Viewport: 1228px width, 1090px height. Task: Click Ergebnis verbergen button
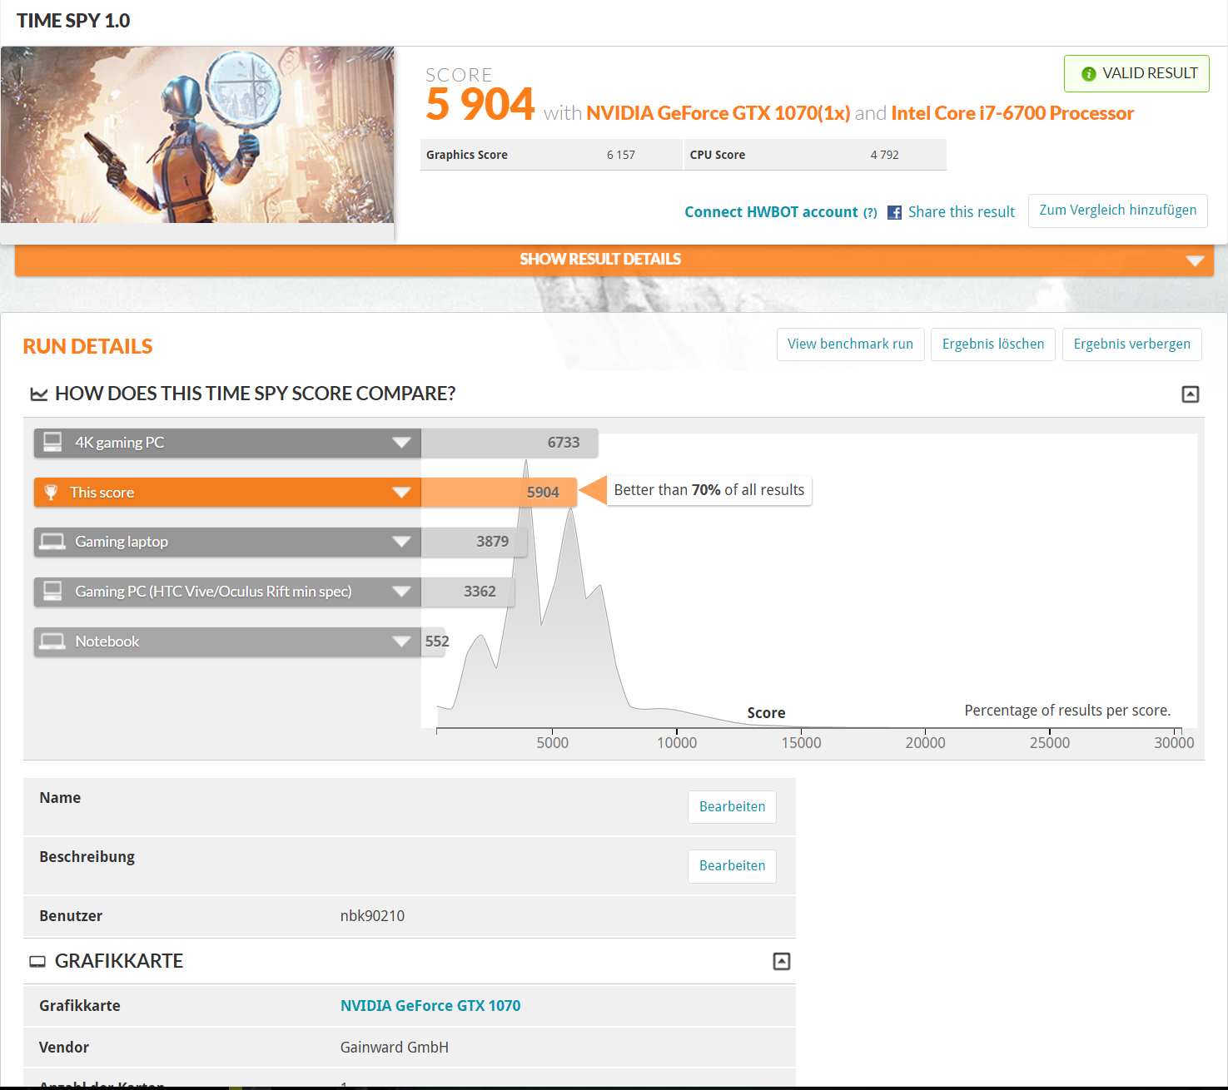(x=1132, y=344)
